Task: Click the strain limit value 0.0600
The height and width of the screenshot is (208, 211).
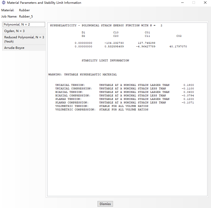Action: 189,92
